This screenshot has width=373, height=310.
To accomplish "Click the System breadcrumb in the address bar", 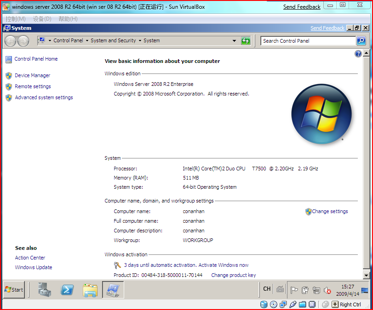I will 151,40.
